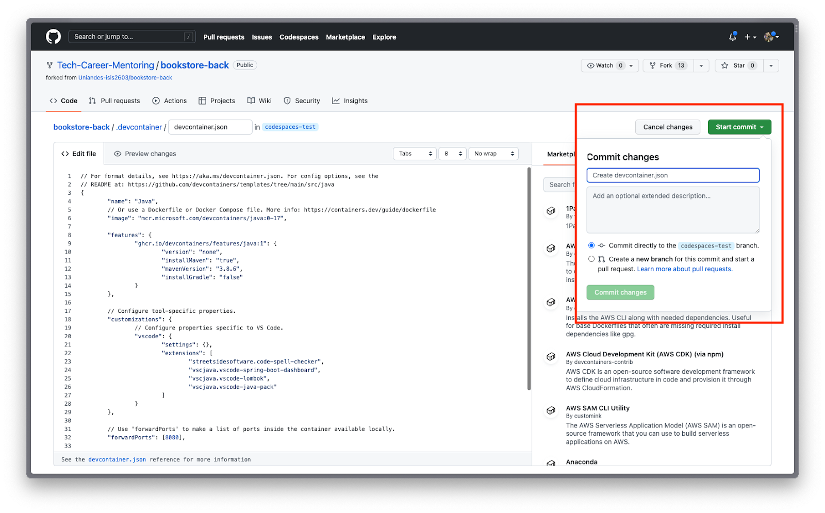This screenshot has height=513, width=825.
Task: Open the No wrap dropdown
Action: 493,154
